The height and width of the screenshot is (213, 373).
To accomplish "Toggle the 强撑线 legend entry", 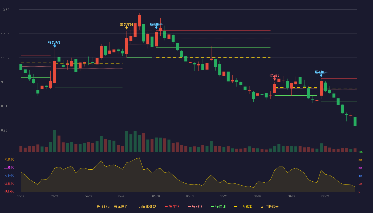I will coord(218,207).
